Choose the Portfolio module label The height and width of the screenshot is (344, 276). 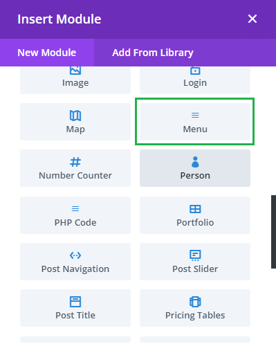(x=195, y=222)
